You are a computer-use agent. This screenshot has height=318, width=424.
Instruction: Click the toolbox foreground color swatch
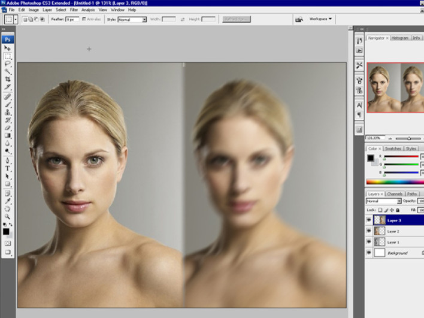pos(6,232)
